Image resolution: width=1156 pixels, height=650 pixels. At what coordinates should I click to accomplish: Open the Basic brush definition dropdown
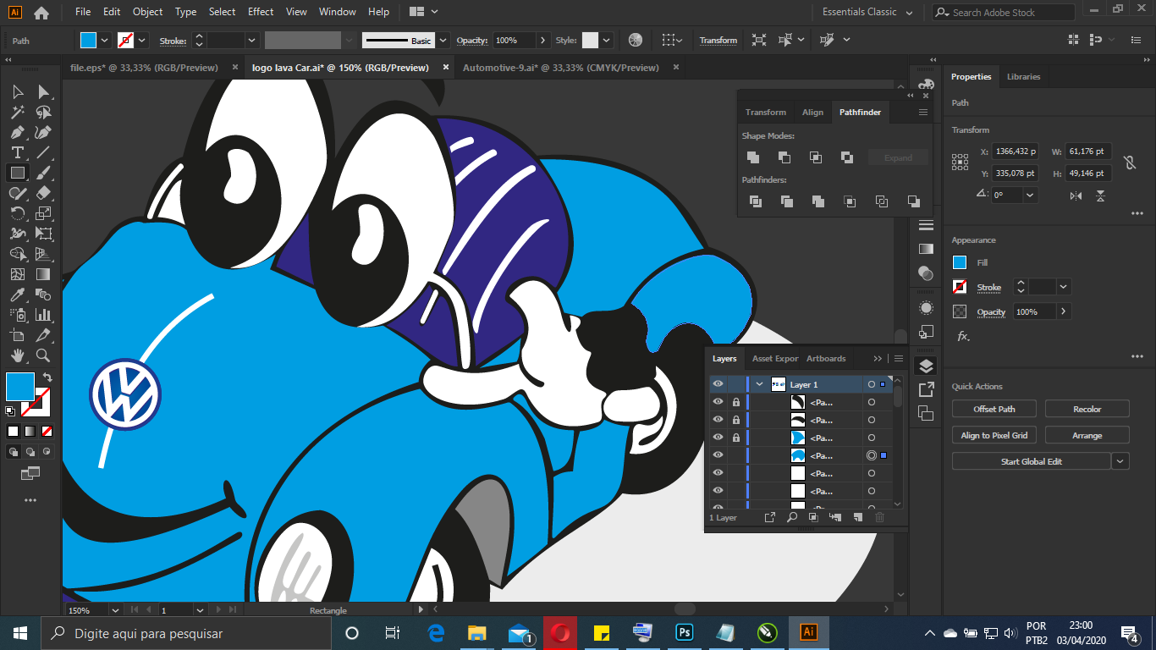click(443, 40)
